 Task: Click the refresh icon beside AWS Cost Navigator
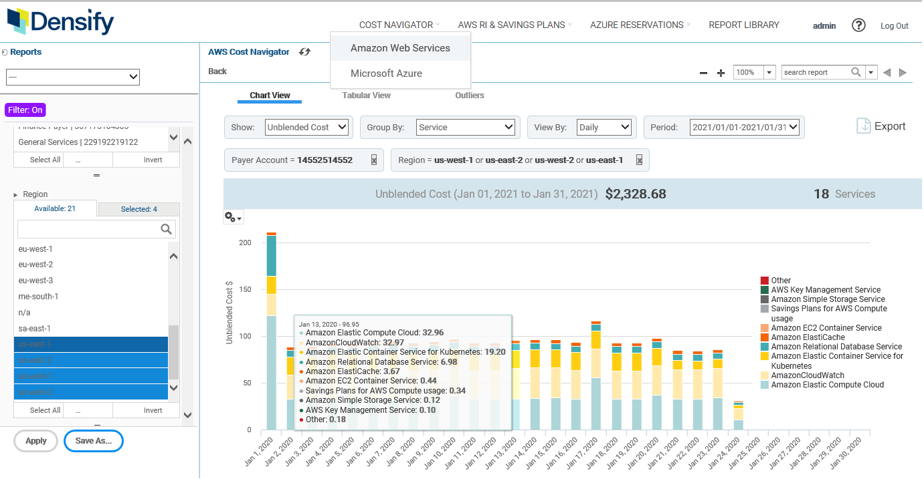(x=304, y=52)
